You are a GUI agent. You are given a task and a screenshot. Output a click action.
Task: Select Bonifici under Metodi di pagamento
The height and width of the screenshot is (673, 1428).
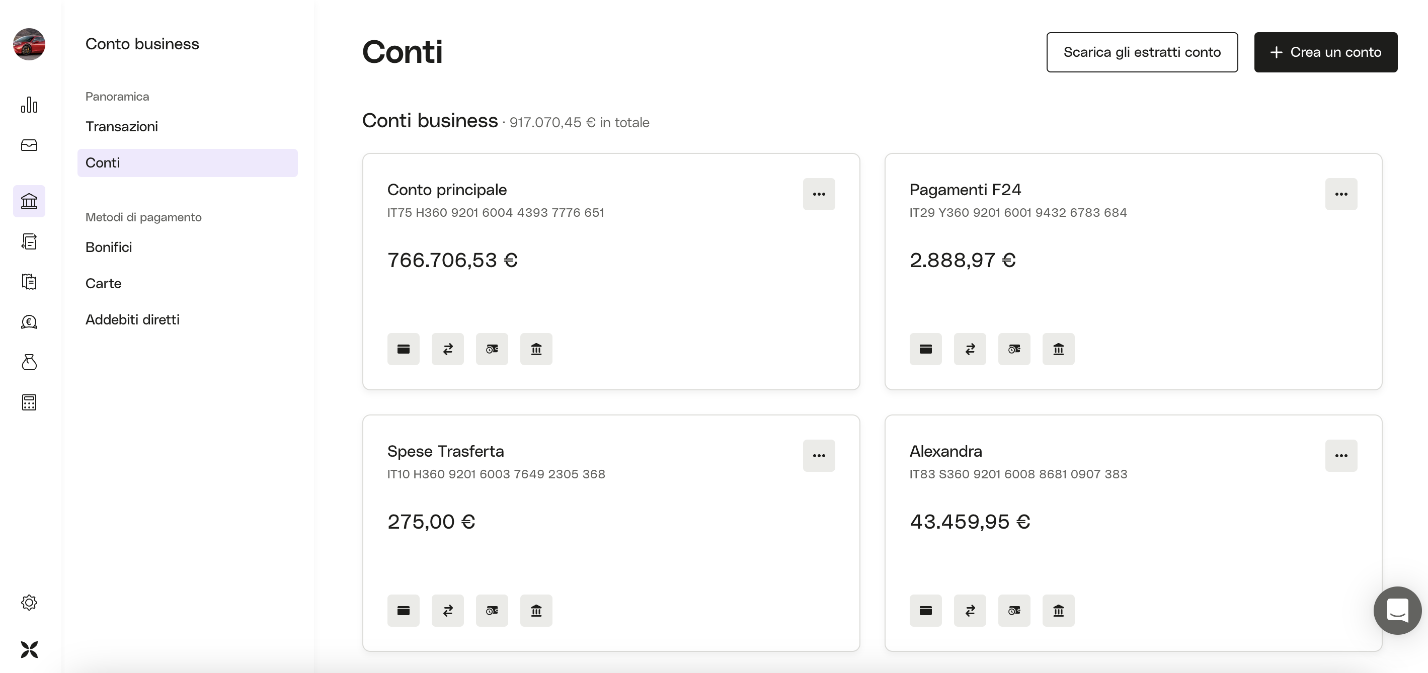point(109,247)
